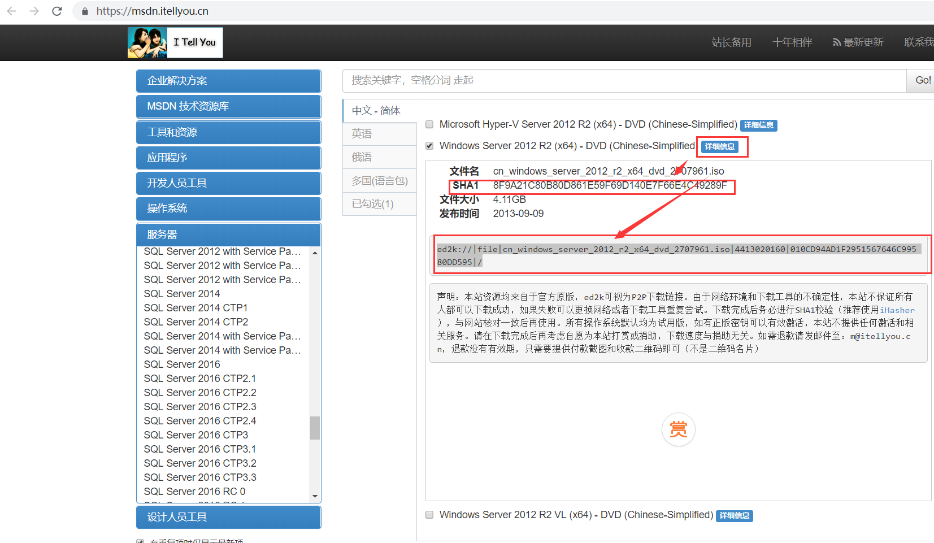Click the browser URL address bar

click(x=503, y=11)
